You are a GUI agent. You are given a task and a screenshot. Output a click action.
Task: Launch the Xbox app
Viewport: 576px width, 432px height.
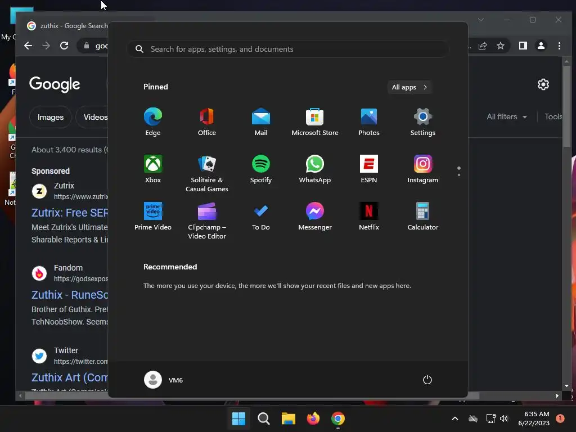153,169
